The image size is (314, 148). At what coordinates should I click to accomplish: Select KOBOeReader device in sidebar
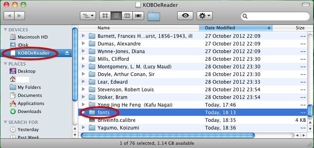click(x=36, y=53)
